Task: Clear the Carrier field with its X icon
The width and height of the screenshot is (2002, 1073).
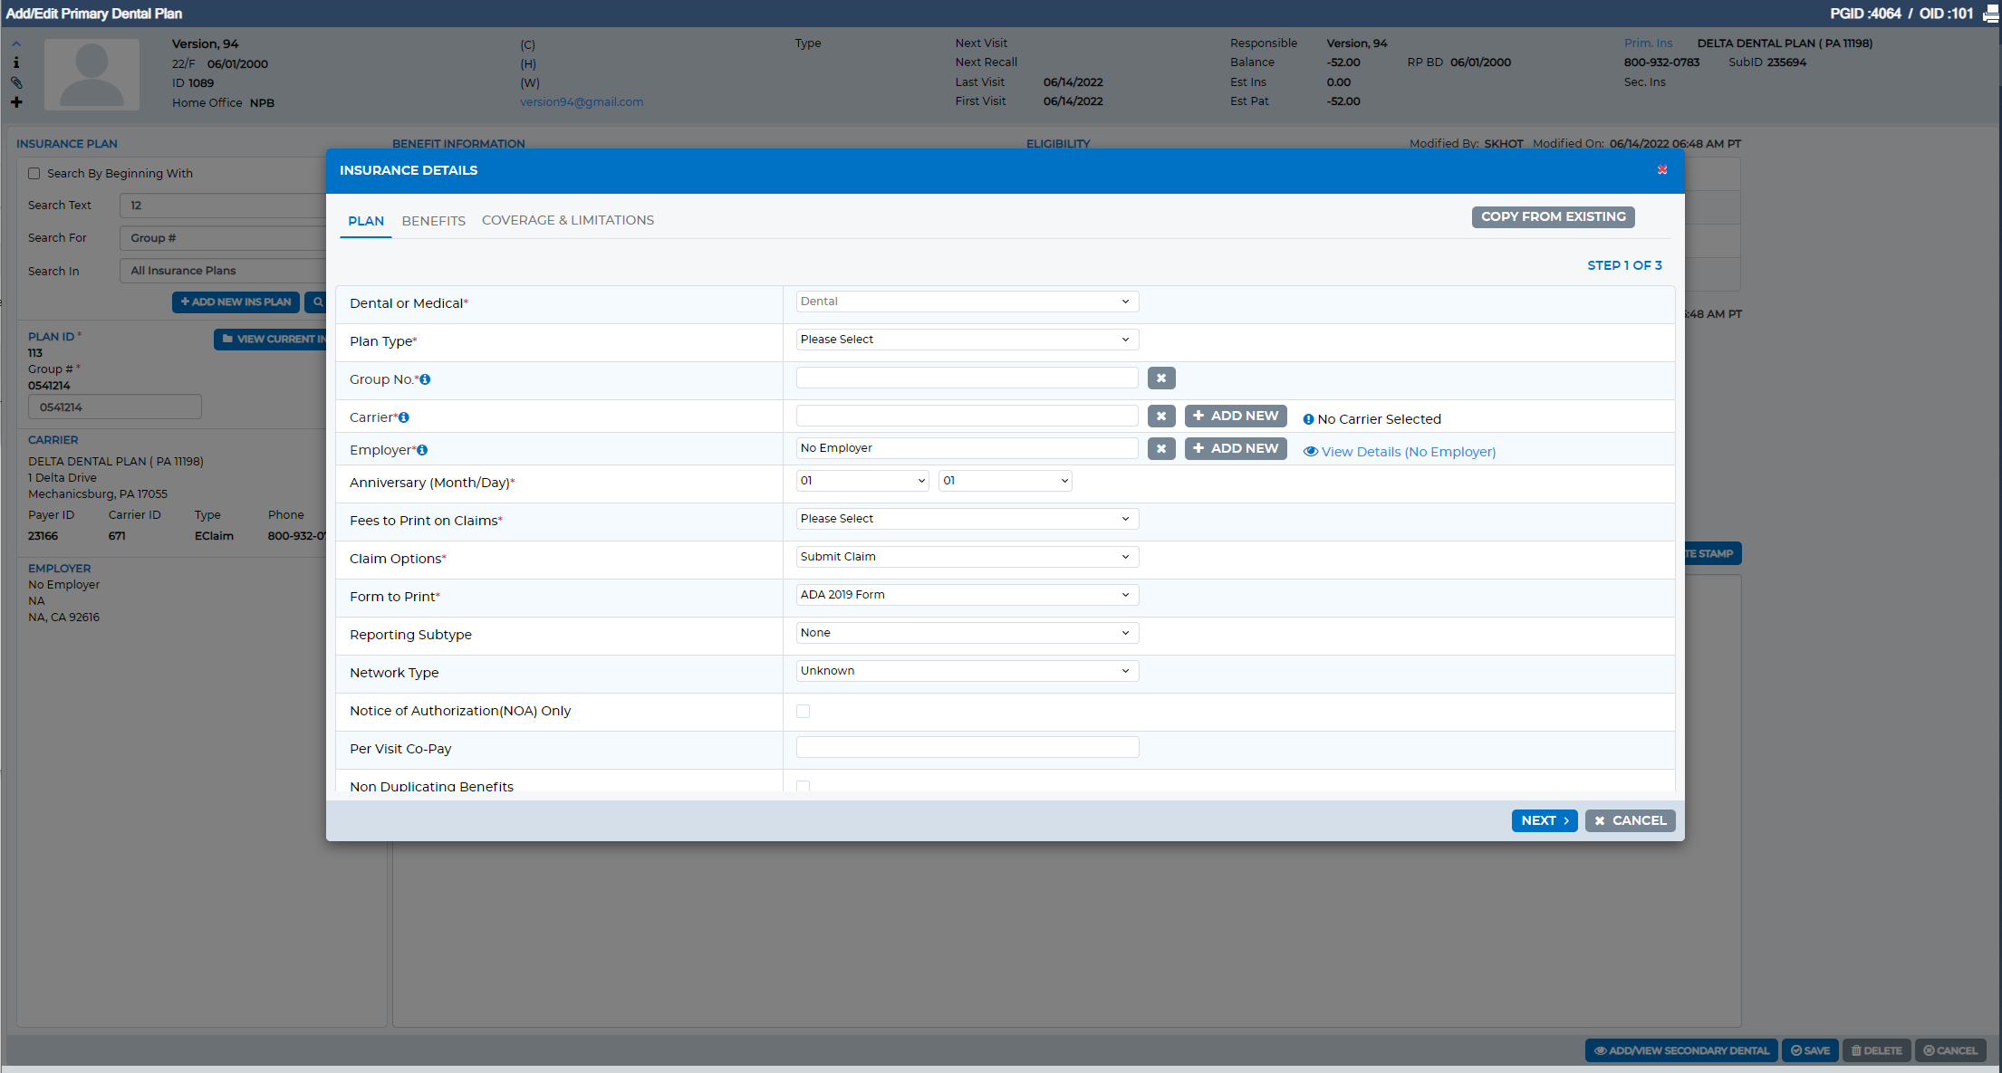Action: click(1161, 416)
